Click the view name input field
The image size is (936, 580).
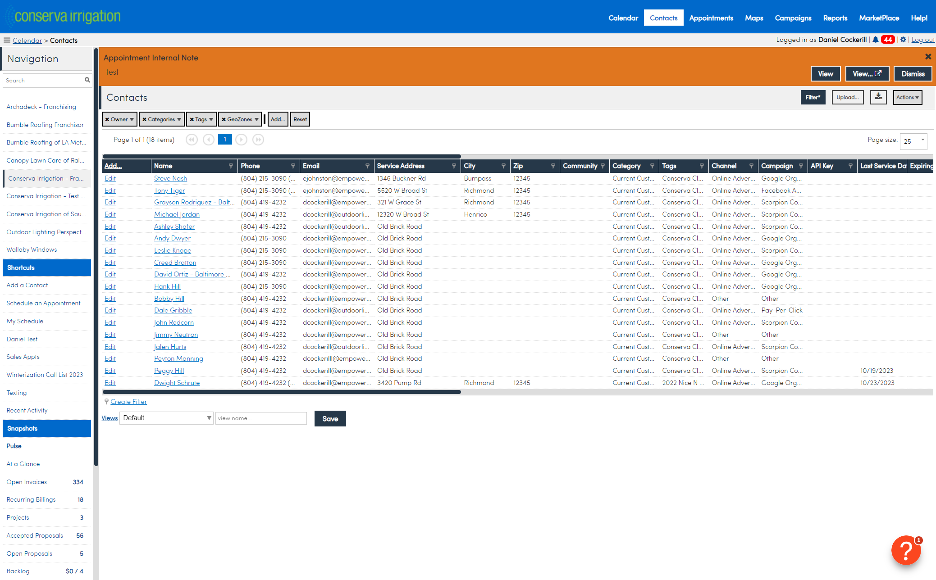261,418
